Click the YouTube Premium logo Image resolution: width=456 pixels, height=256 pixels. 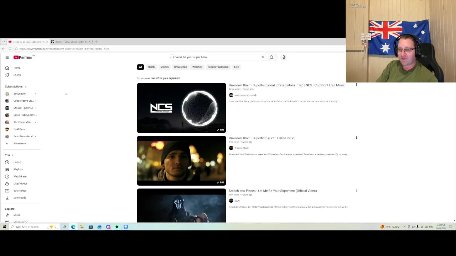(23, 57)
